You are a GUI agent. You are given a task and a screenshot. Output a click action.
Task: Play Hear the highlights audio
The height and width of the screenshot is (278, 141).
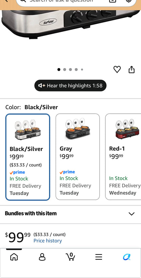(x=70, y=86)
